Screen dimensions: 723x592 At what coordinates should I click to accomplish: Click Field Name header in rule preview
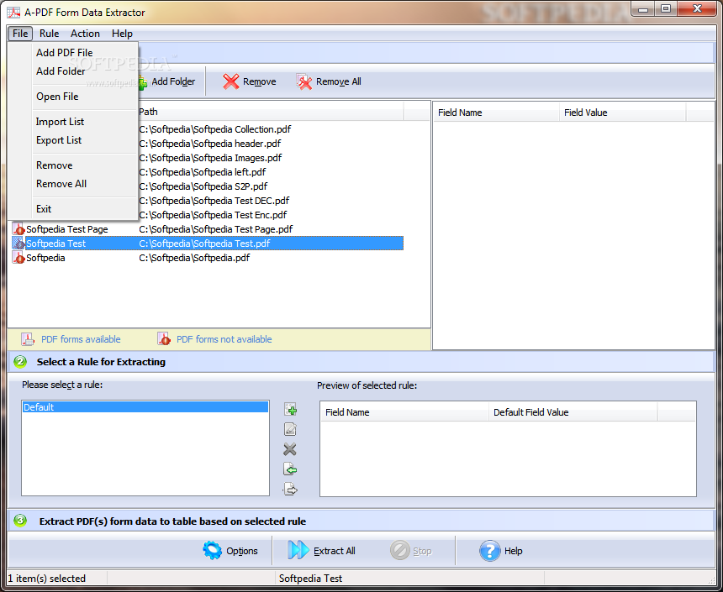pyautogui.click(x=405, y=412)
